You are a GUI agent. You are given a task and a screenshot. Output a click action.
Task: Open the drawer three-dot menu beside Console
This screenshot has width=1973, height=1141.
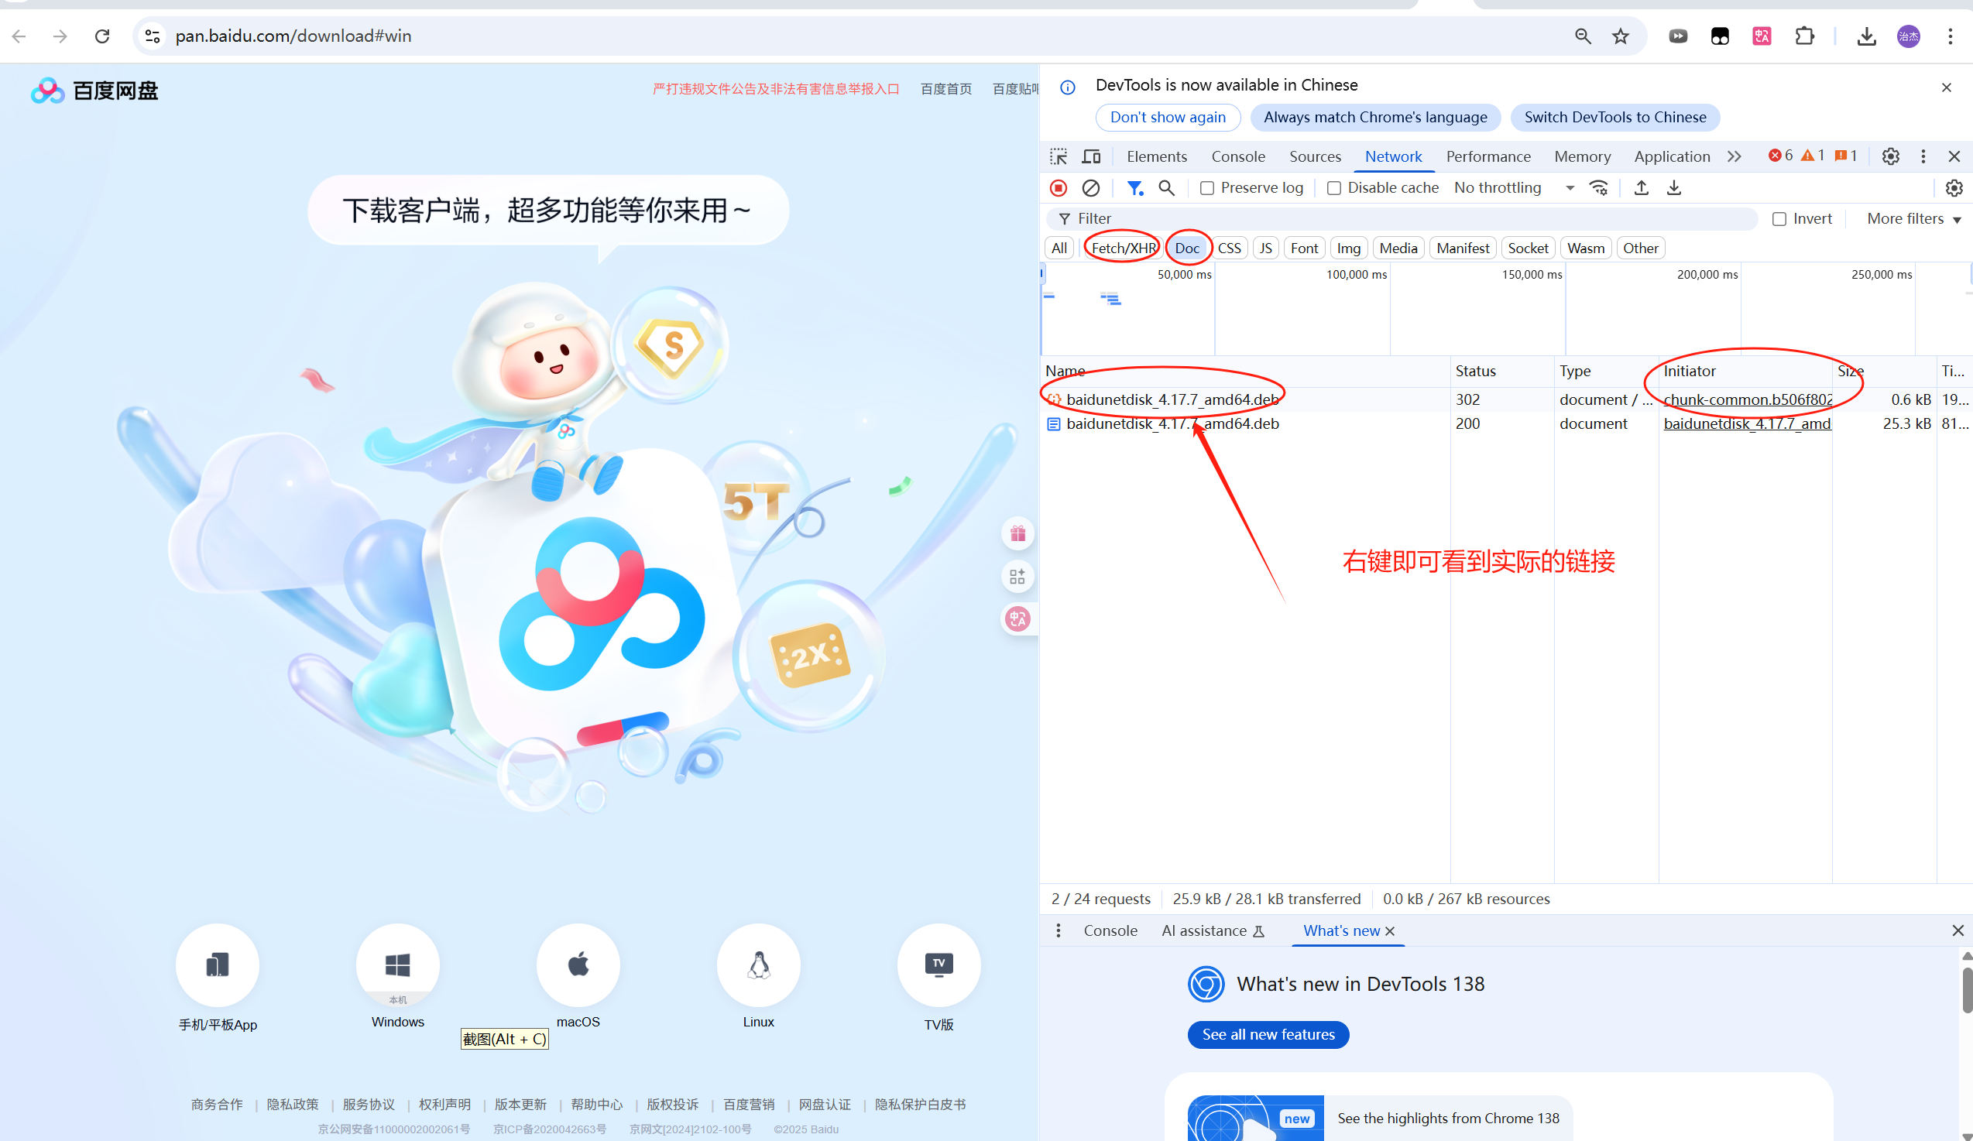[x=1059, y=930]
